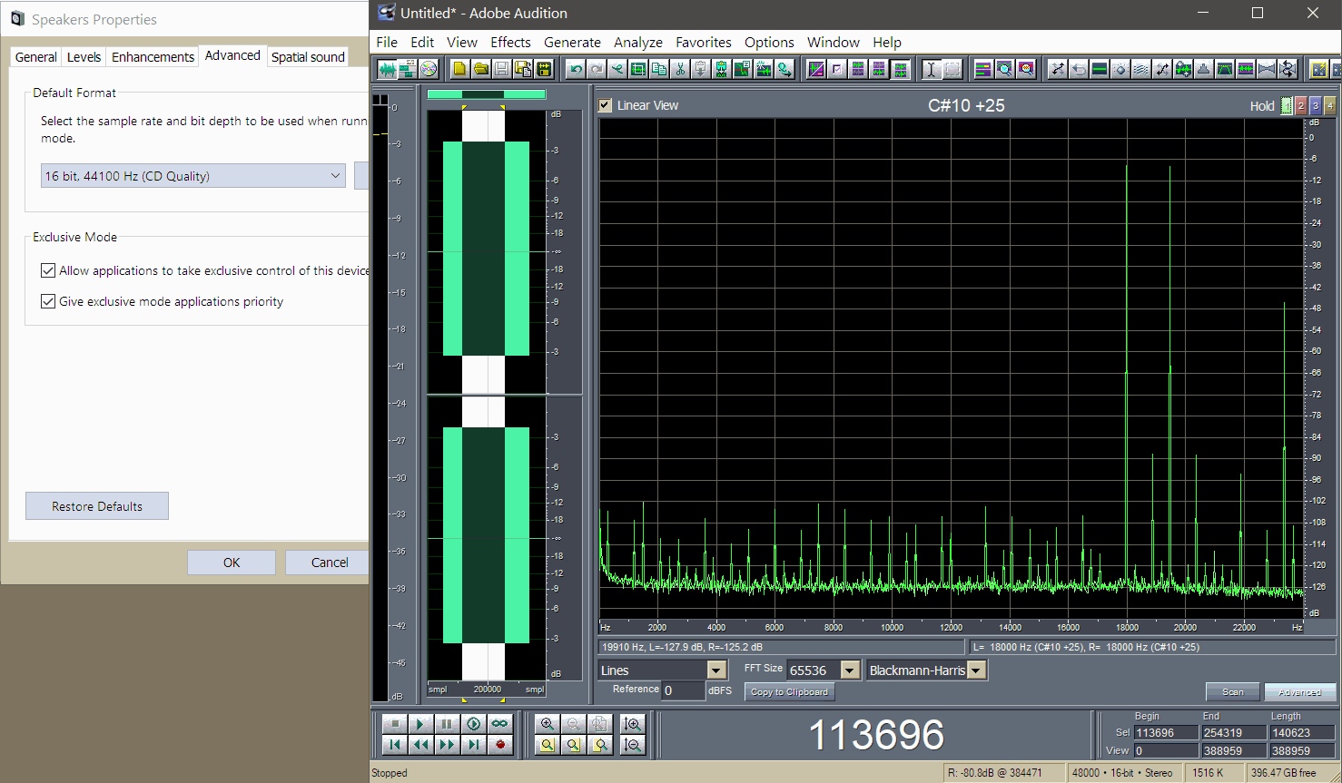Open the FFT Size dropdown arrow

click(x=850, y=670)
